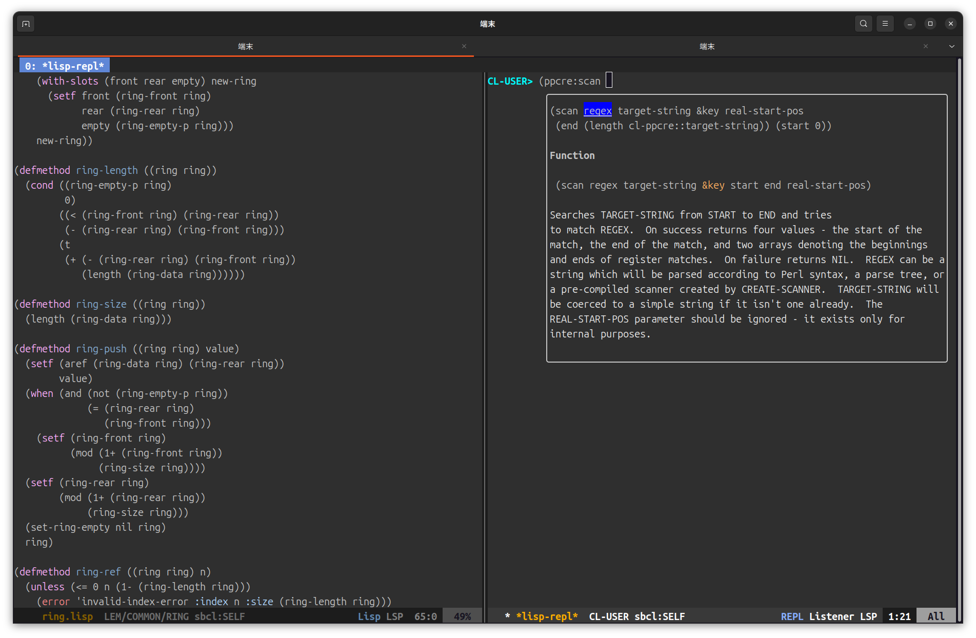This screenshot has height=638, width=976.
Task: Click CL-USER sbcl:SELF in right modeline
Action: point(637,616)
